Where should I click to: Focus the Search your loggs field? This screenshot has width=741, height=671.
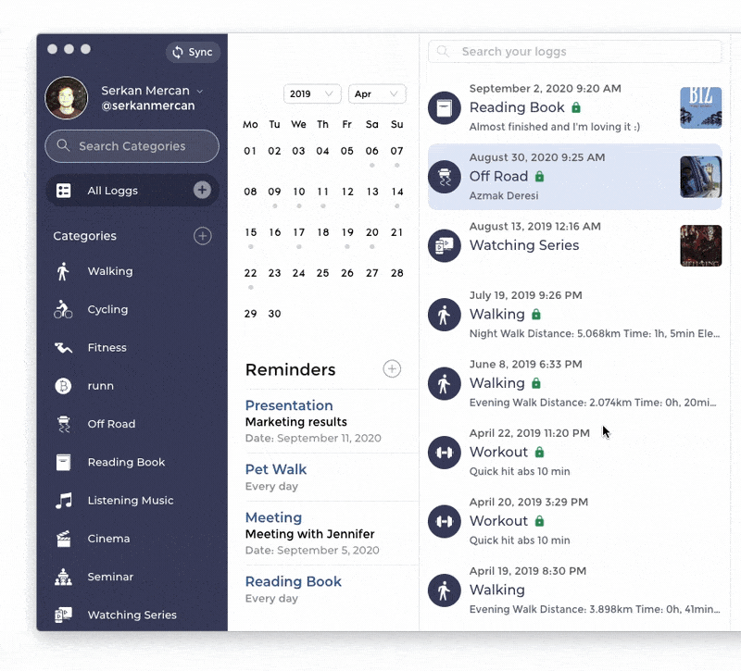tap(574, 52)
